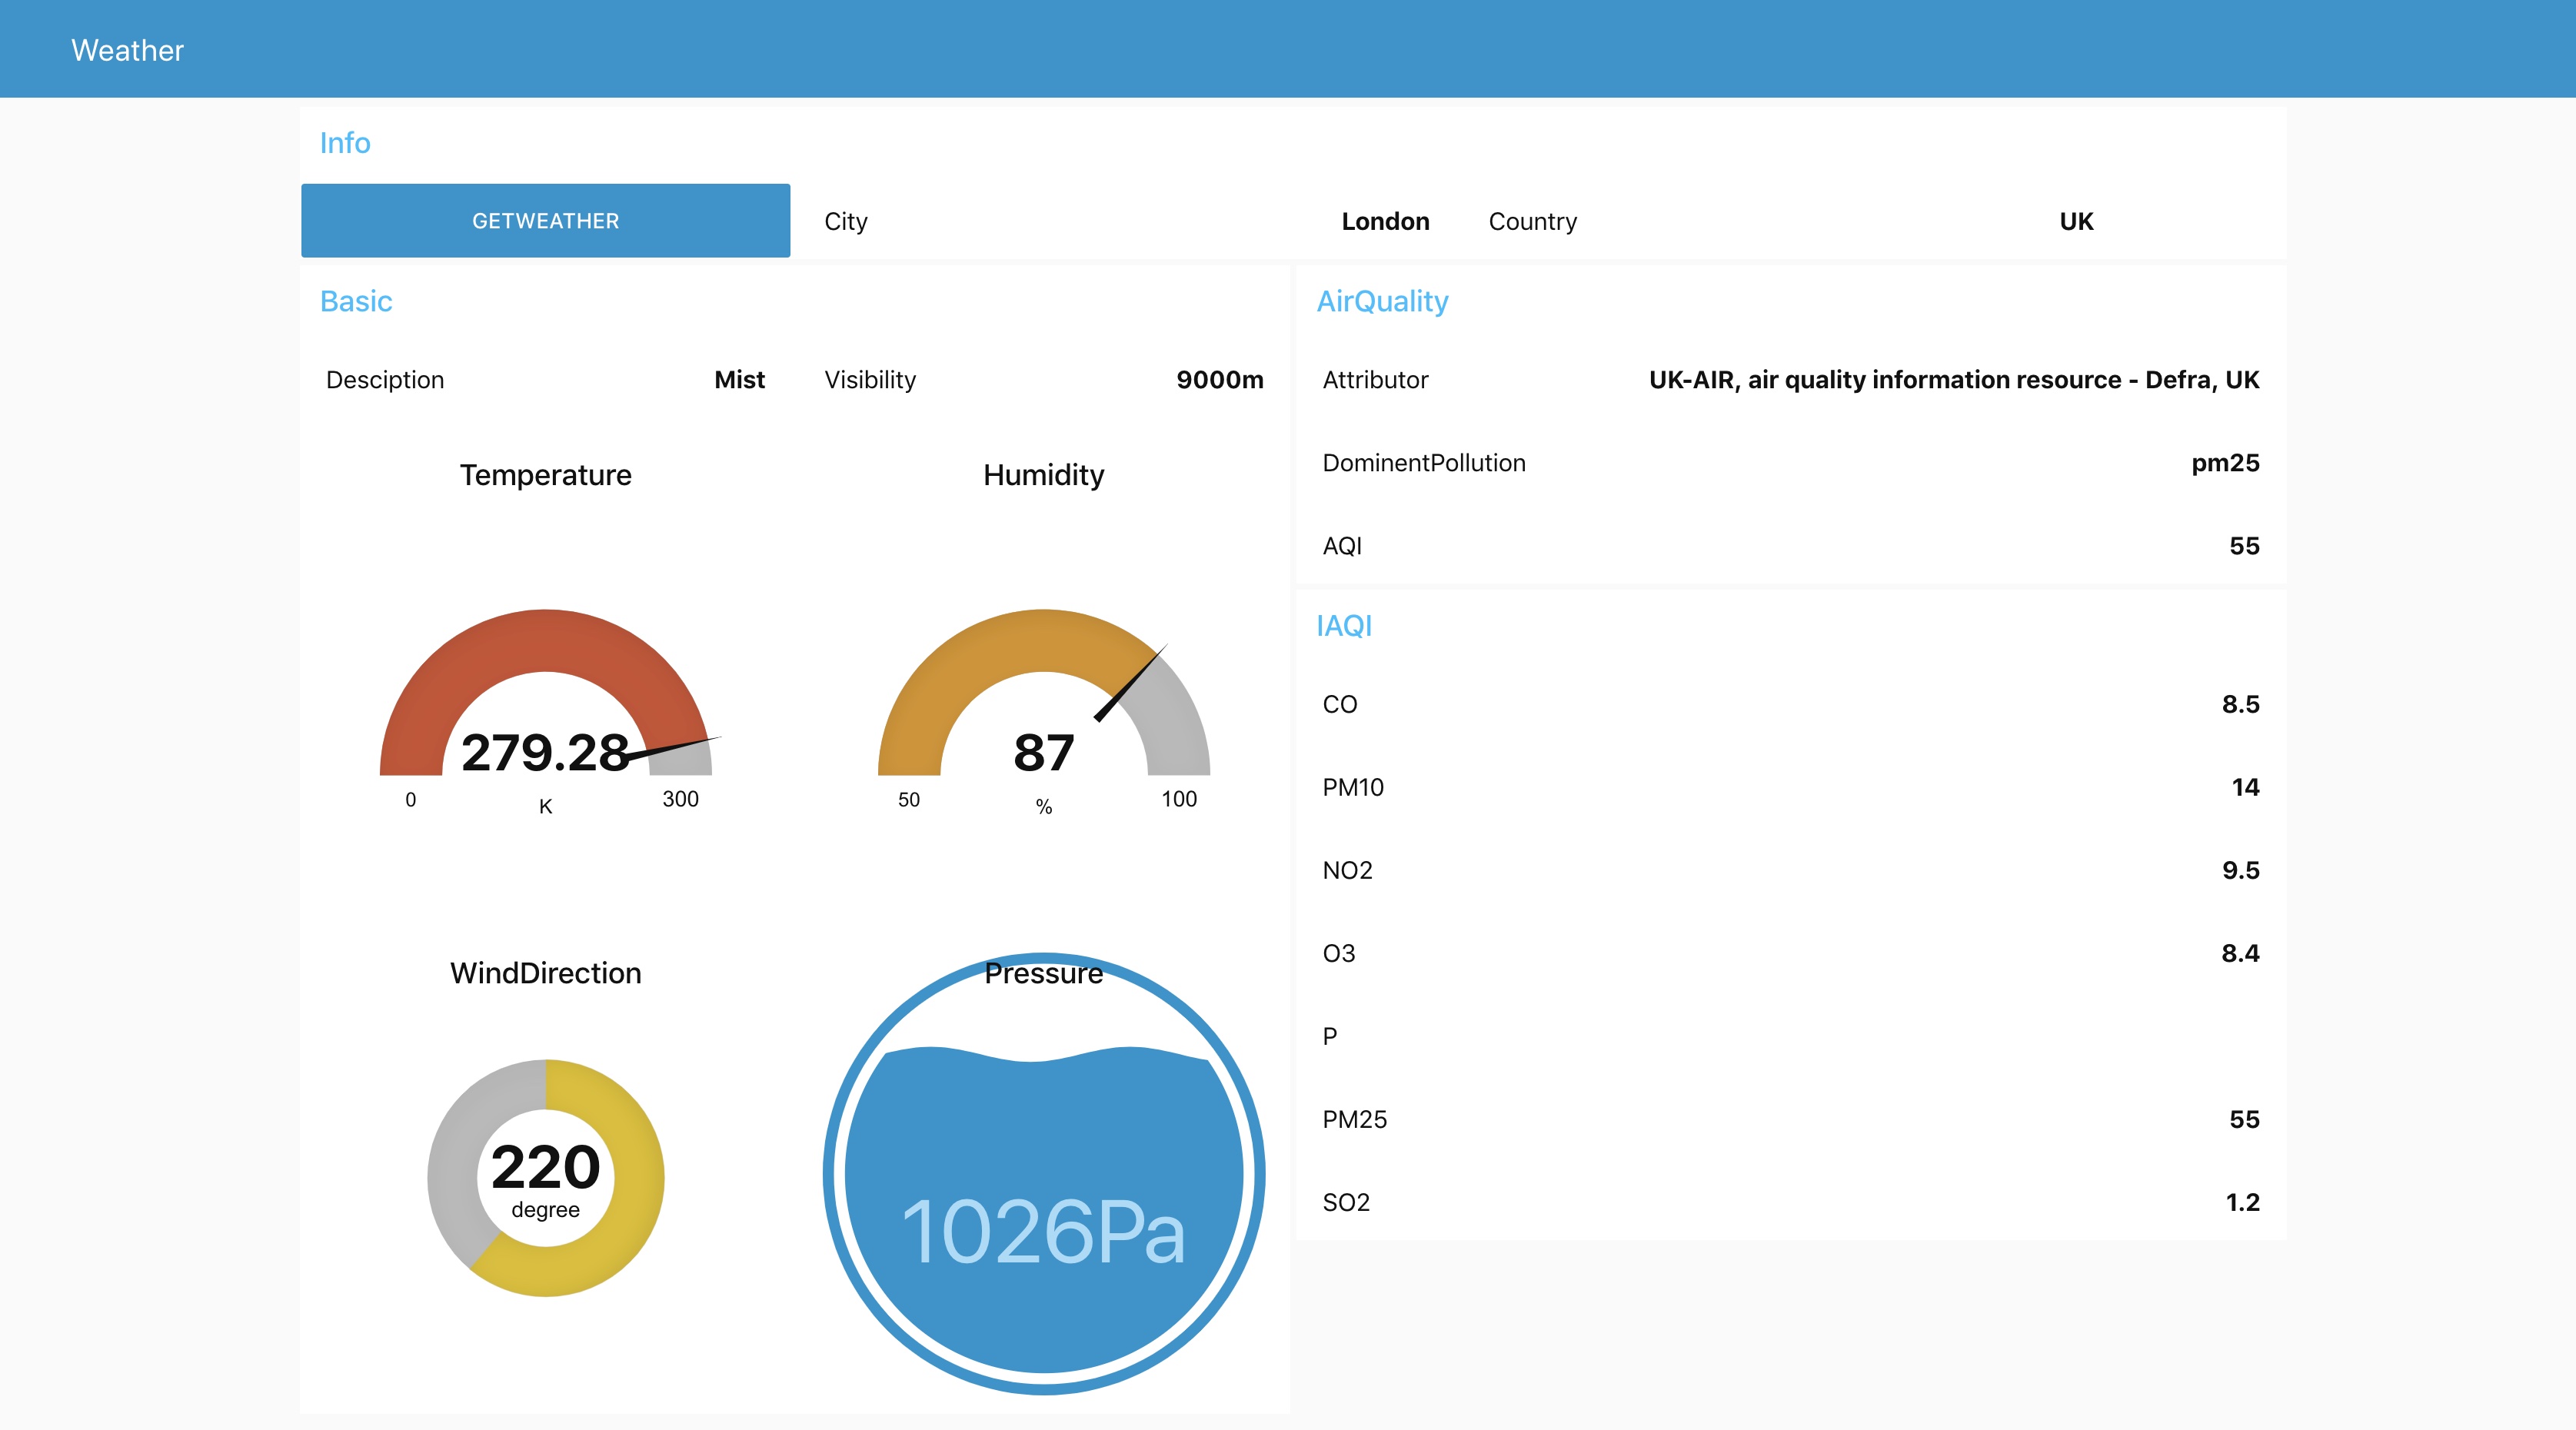Click the City value London
2576x1430 pixels.
coord(1384,221)
